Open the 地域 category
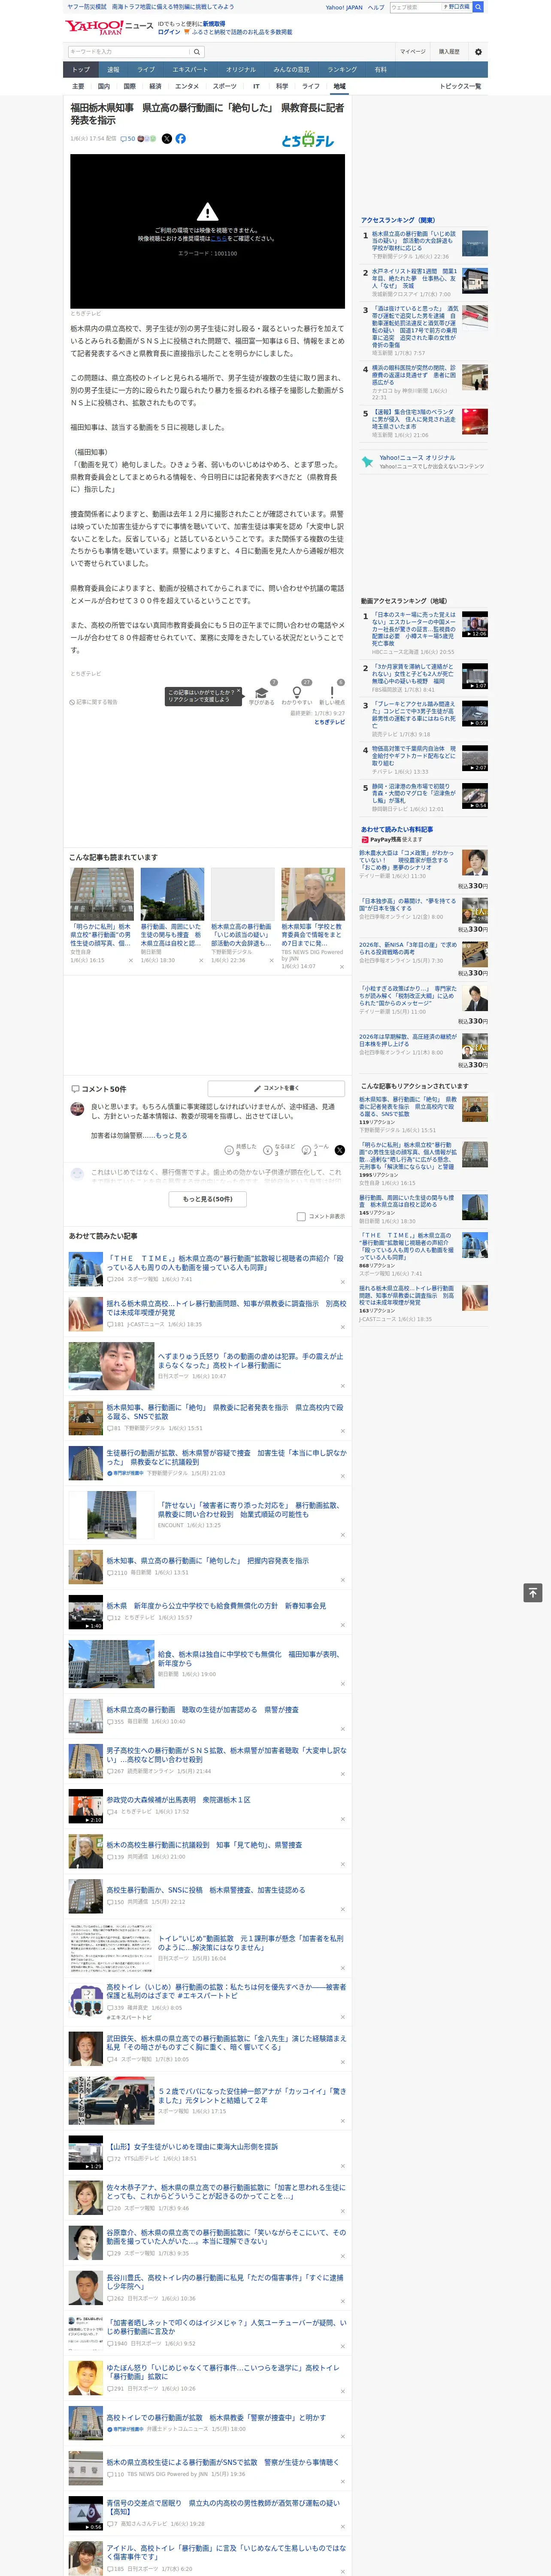 click(x=339, y=86)
